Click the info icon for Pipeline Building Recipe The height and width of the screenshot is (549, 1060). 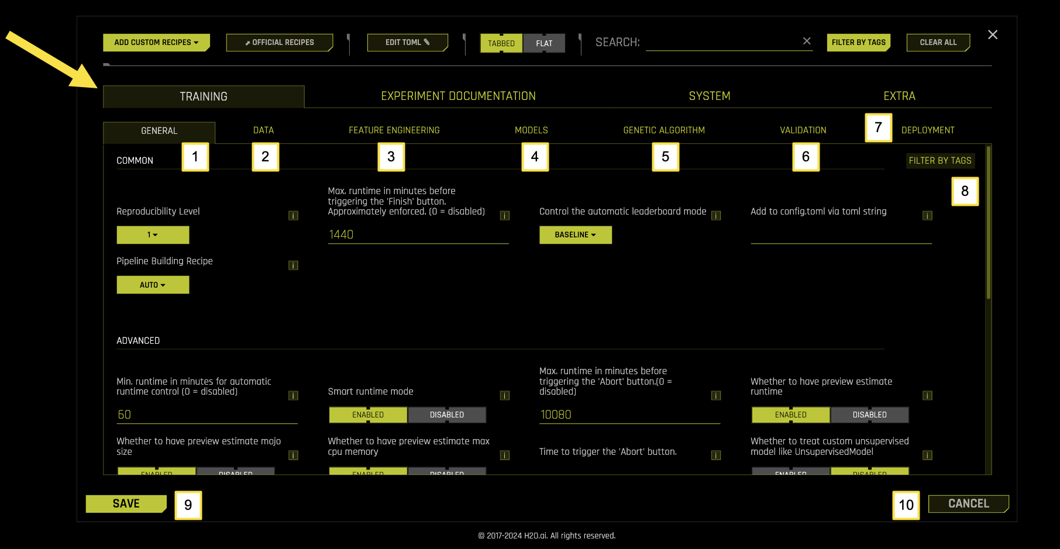(293, 265)
